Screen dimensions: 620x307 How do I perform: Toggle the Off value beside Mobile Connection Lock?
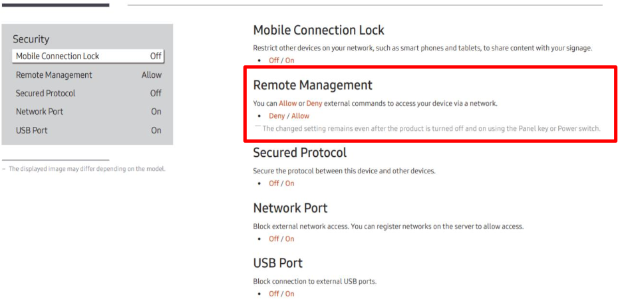pos(156,56)
